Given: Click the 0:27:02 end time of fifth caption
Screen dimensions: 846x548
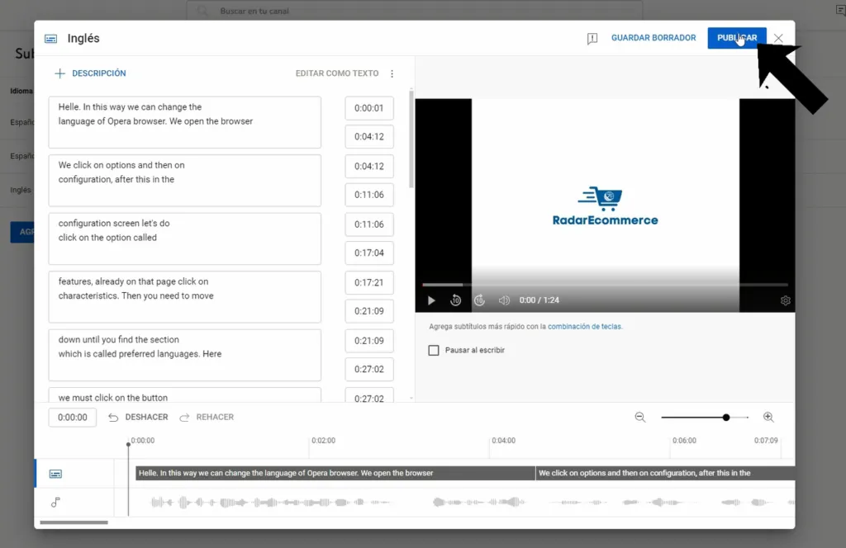Looking at the screenshot, I should point(369,369).
